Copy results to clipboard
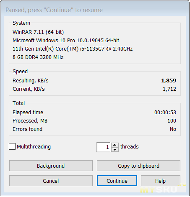This screenshot has width=190, height=197. pyautogui.click(x=138, y=166)
